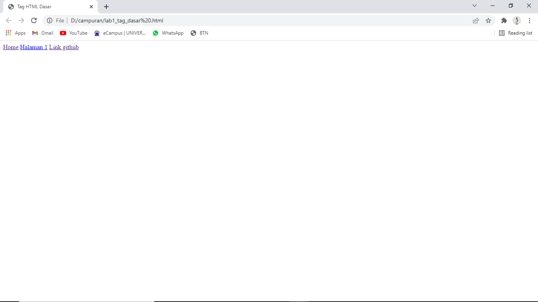Open the YouTube bookmark
538x302 pixels.
[73, 33]
